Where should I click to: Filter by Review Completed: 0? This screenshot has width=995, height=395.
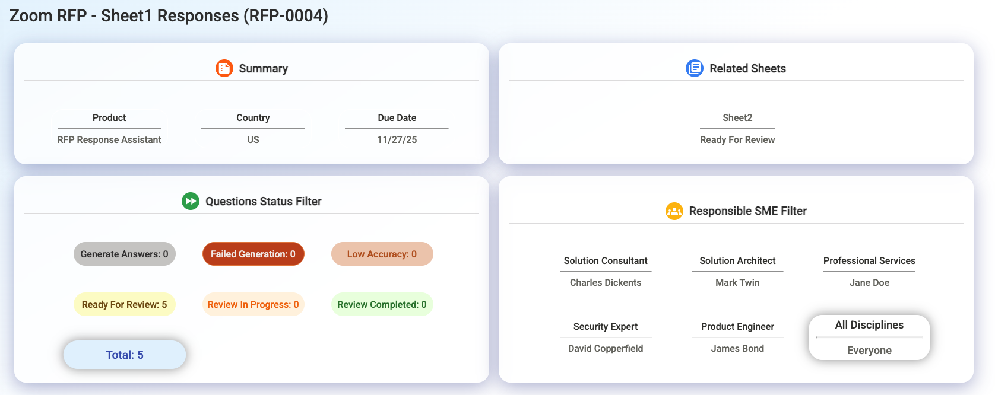[x=382, y=304]
